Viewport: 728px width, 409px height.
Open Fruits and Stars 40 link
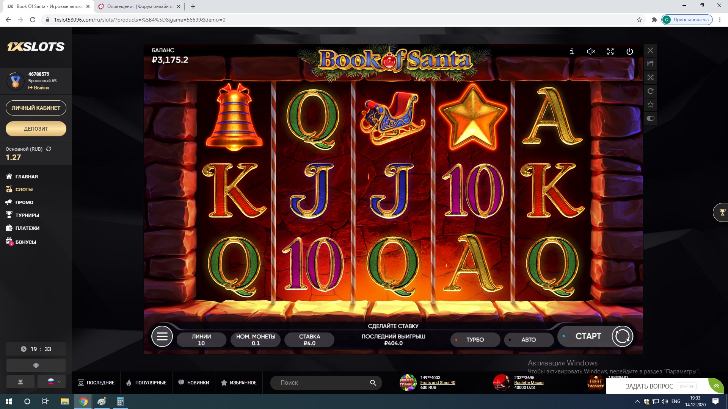click(x=438, y=382)
